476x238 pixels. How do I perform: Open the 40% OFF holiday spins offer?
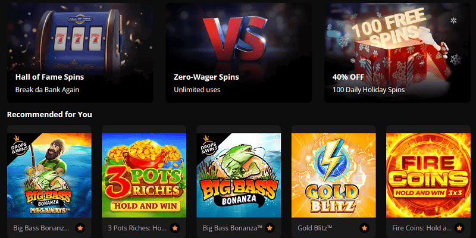(397, 53)
